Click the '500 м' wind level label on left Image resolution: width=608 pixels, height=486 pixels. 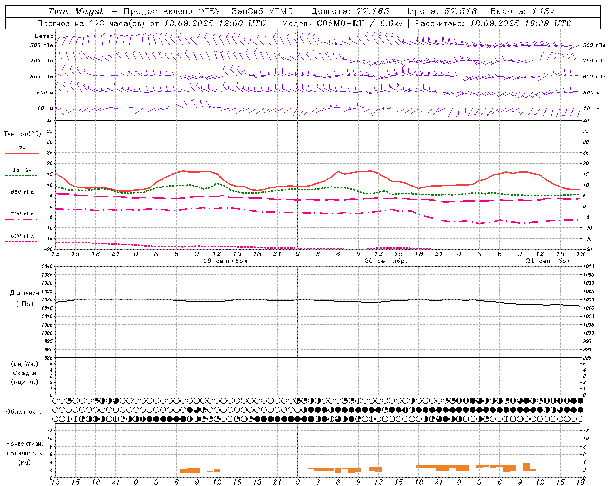click(45, 93)
